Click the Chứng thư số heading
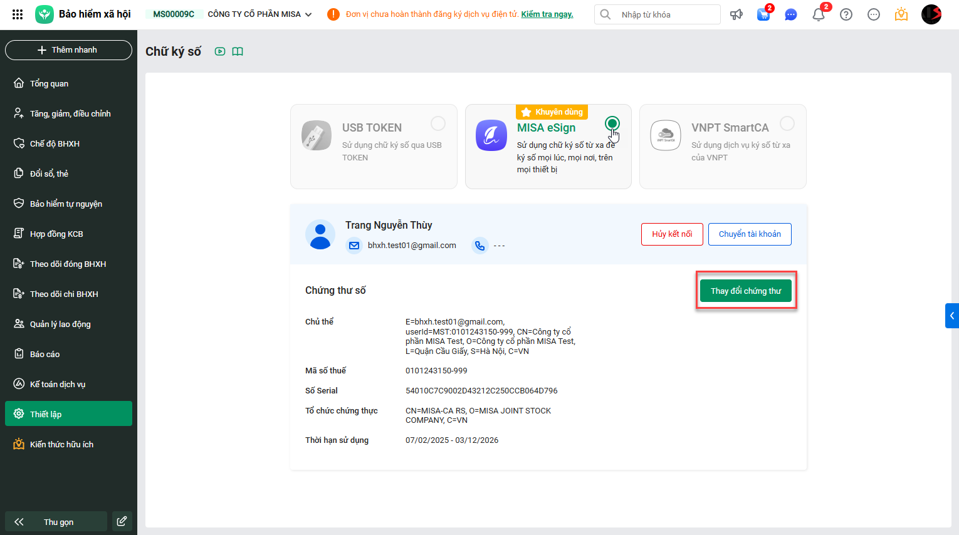 click(335, 291)
